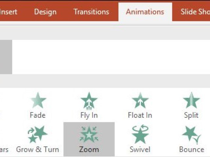The image size is (210, 157).
Task: Select the Split animation star icon
Action: pyautogui.click(x=191, y=100)
